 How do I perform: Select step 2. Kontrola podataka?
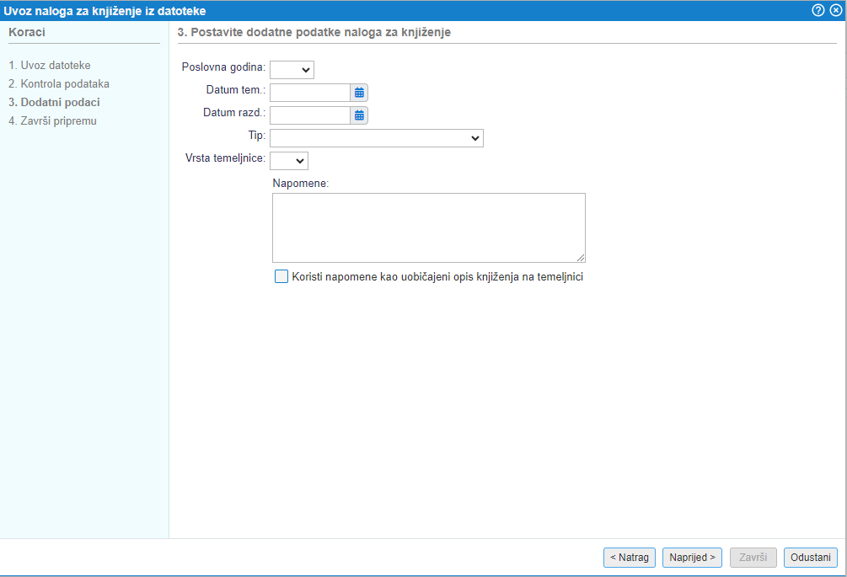59,83
